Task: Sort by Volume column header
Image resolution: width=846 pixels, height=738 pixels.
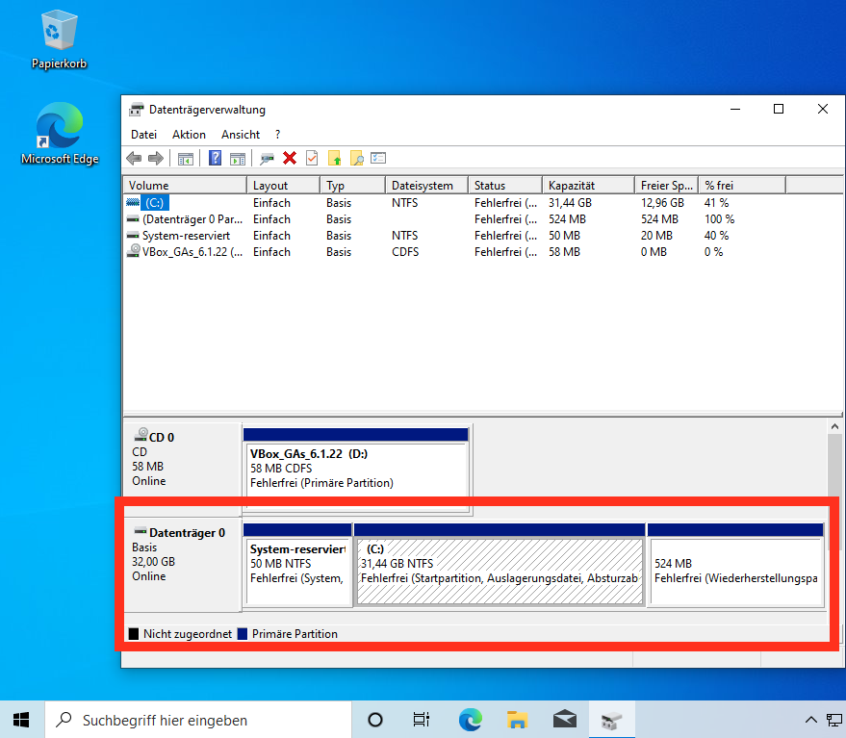Action: 185,185
